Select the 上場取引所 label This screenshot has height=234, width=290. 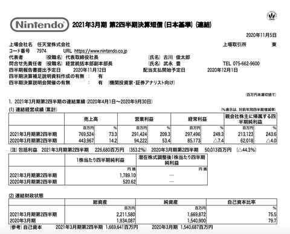234,45
